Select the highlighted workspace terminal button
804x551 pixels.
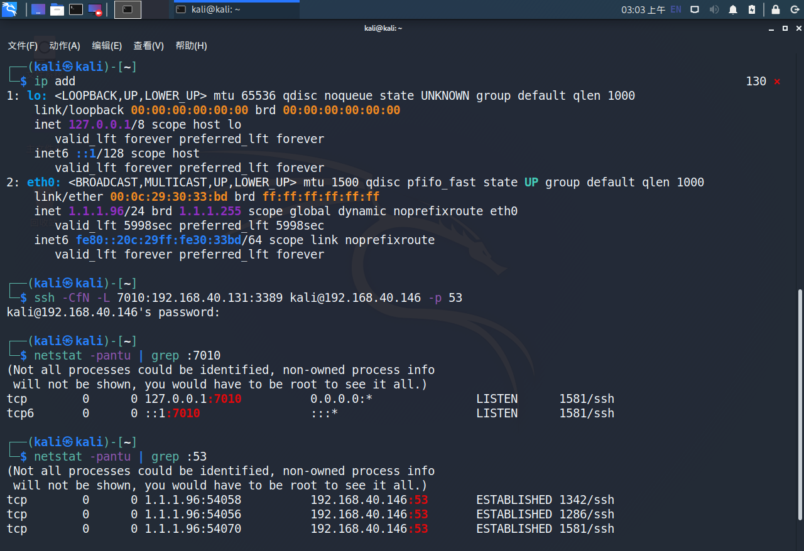click(x=128, y=9)
